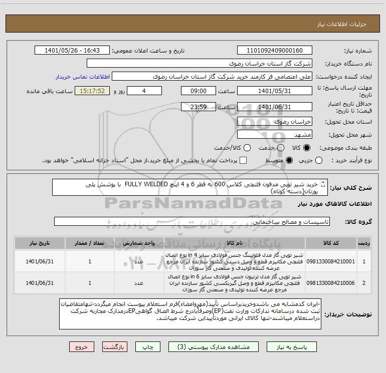The height and width of the screenshot is (373, 386).
Task: Click row 2 item name 6 in valve
Action: coord(235,283)
